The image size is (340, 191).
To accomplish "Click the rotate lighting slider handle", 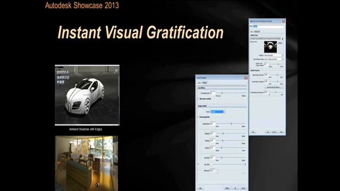I will coord(276,92).
